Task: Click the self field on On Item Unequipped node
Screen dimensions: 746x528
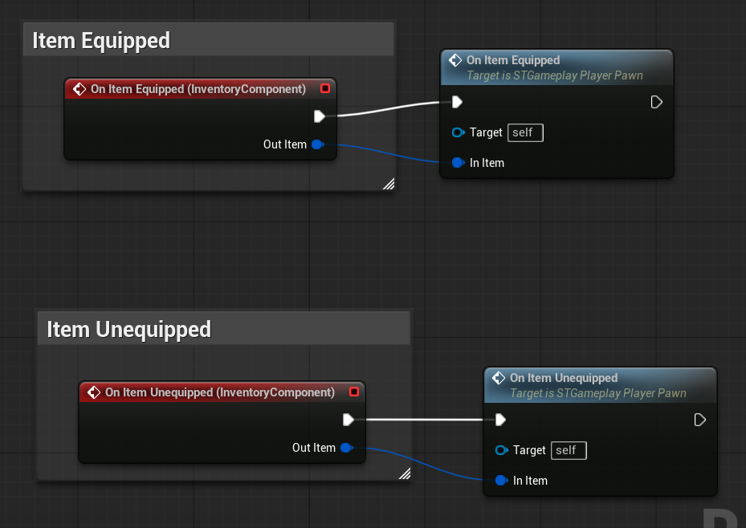Action: click(569, 450)
